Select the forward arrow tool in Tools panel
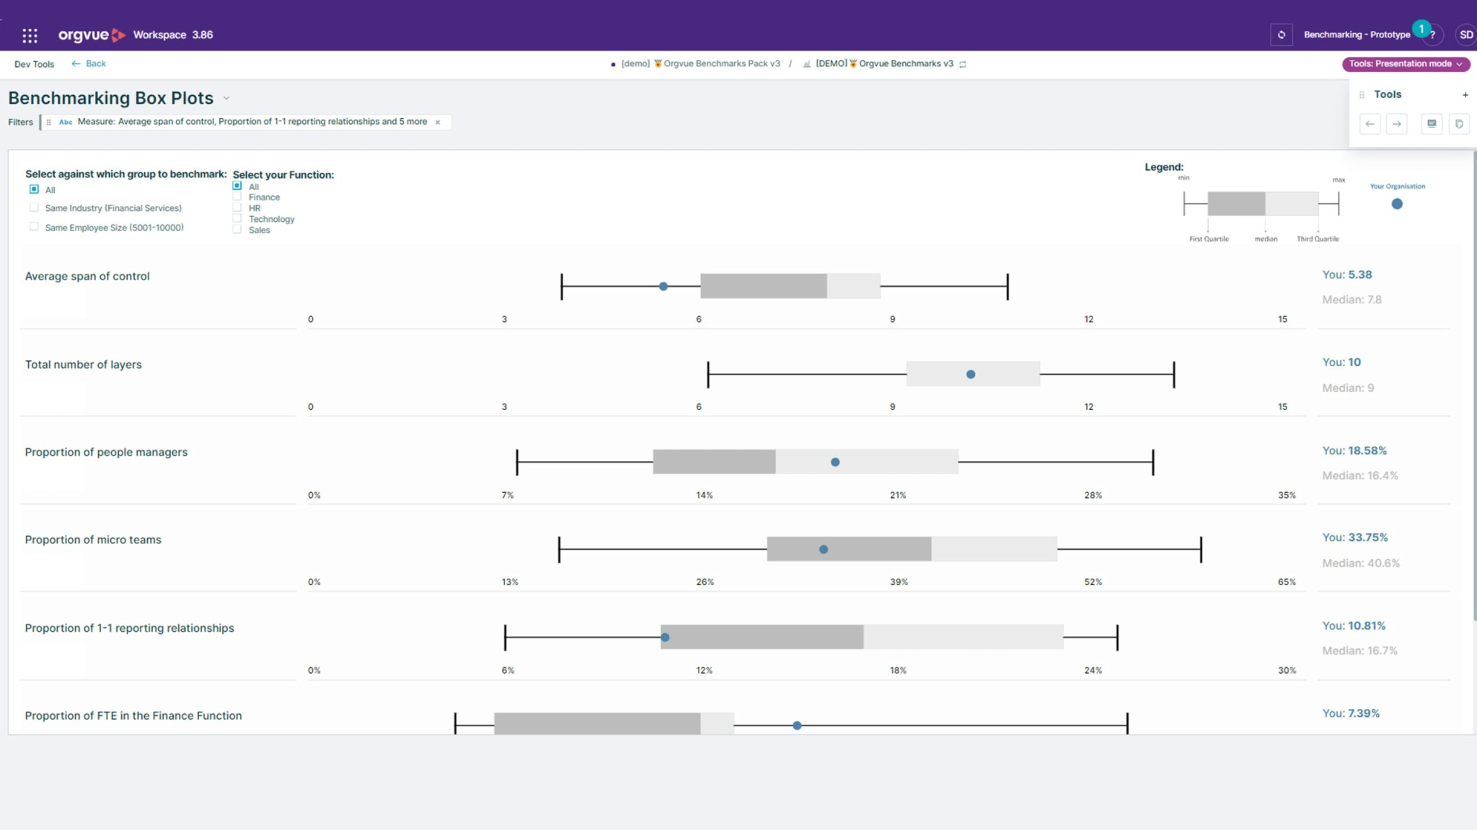The width and height of the screenshot is (1477, 830). (1398, 124)
